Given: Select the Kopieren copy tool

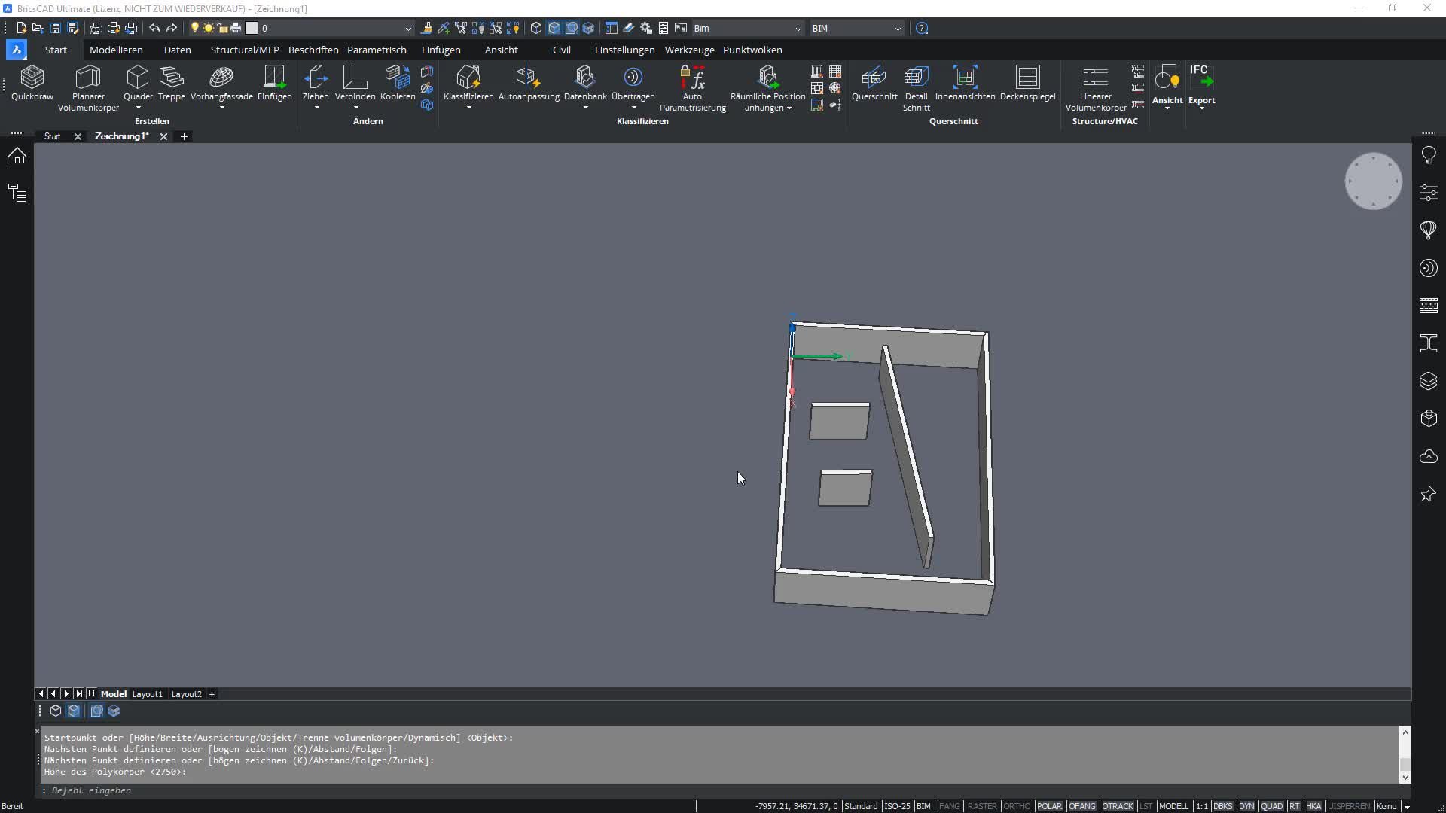Looking at the screenshot, I should [398, 83].
